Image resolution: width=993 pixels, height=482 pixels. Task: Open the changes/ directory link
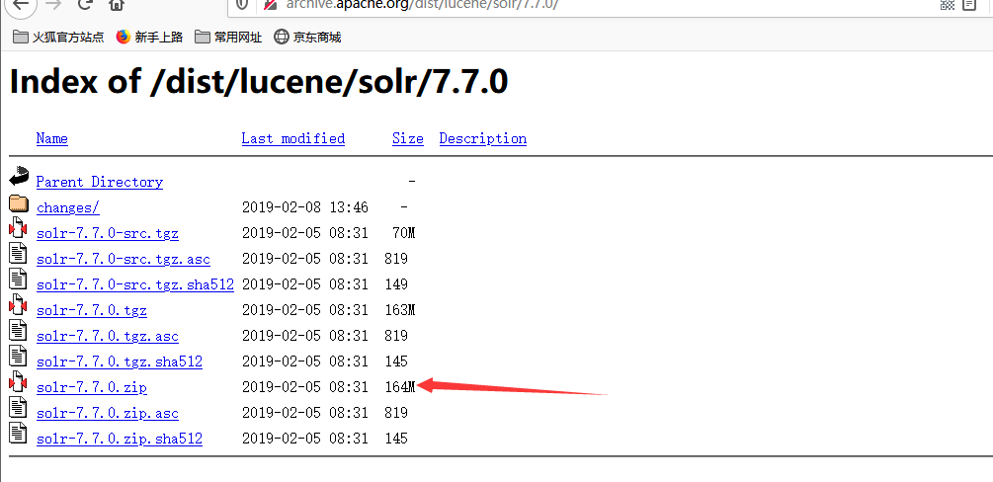[68, 207]
